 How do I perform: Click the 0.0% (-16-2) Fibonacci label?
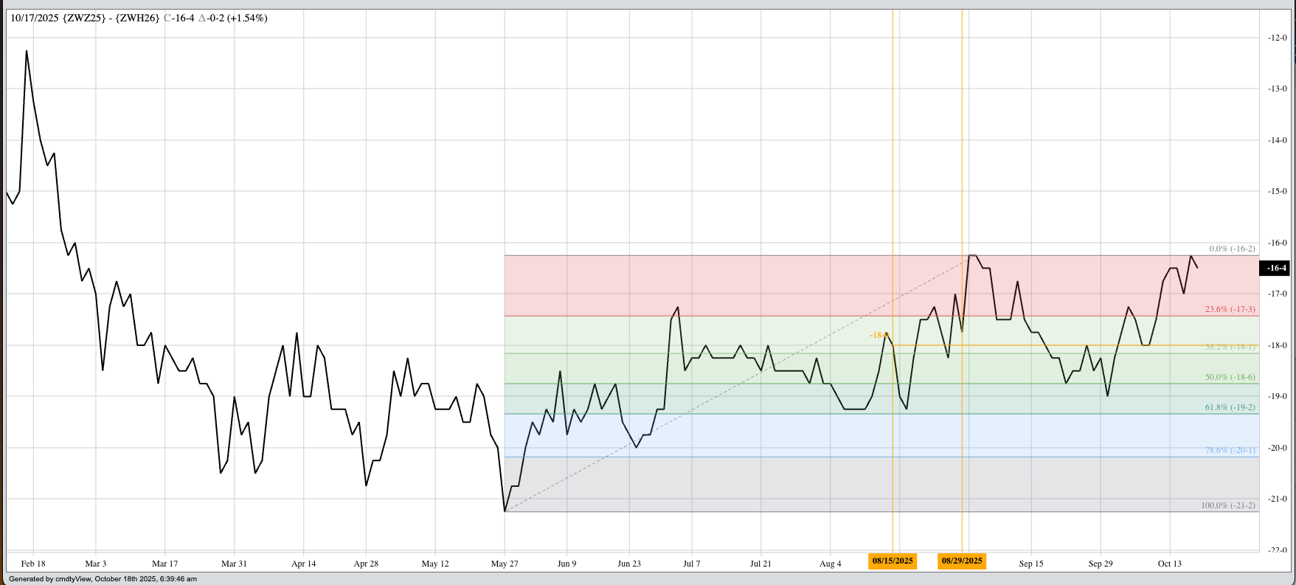click(1232, 249)
